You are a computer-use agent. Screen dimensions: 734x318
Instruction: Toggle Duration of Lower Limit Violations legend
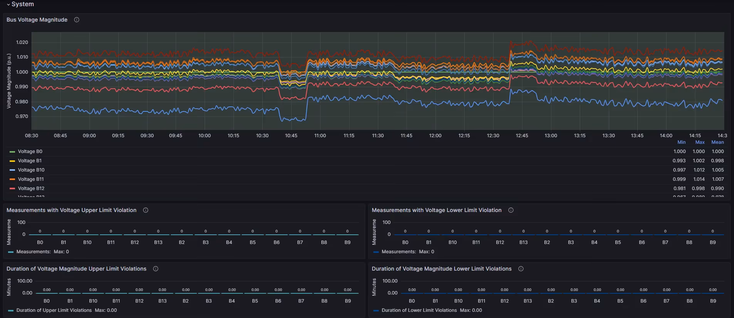pos(419,310)
